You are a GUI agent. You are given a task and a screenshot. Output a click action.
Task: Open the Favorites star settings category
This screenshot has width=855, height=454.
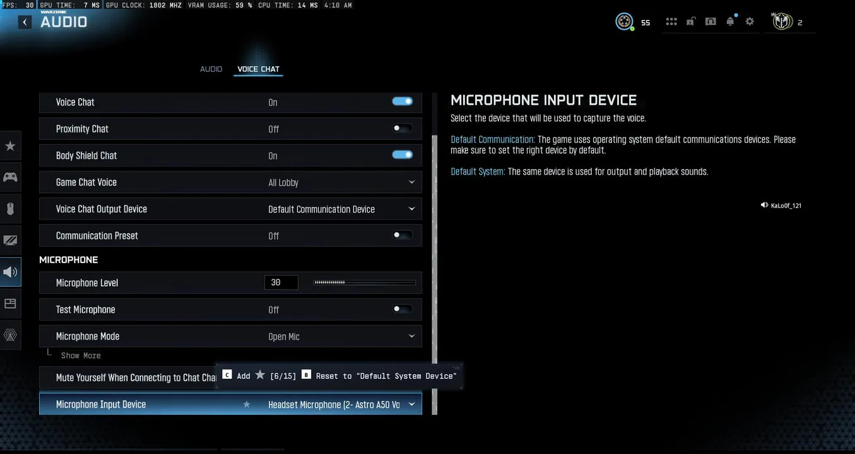pyautogui.click(x=10, y=146)
